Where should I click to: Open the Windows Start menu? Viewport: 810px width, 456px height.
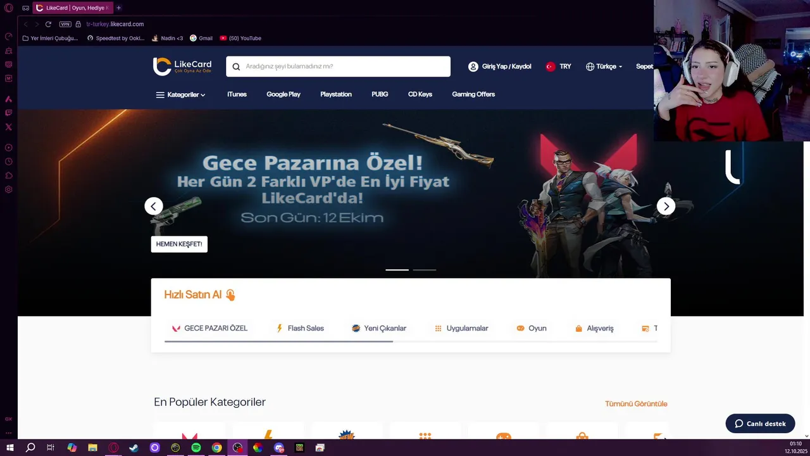(x=9, y=448)
